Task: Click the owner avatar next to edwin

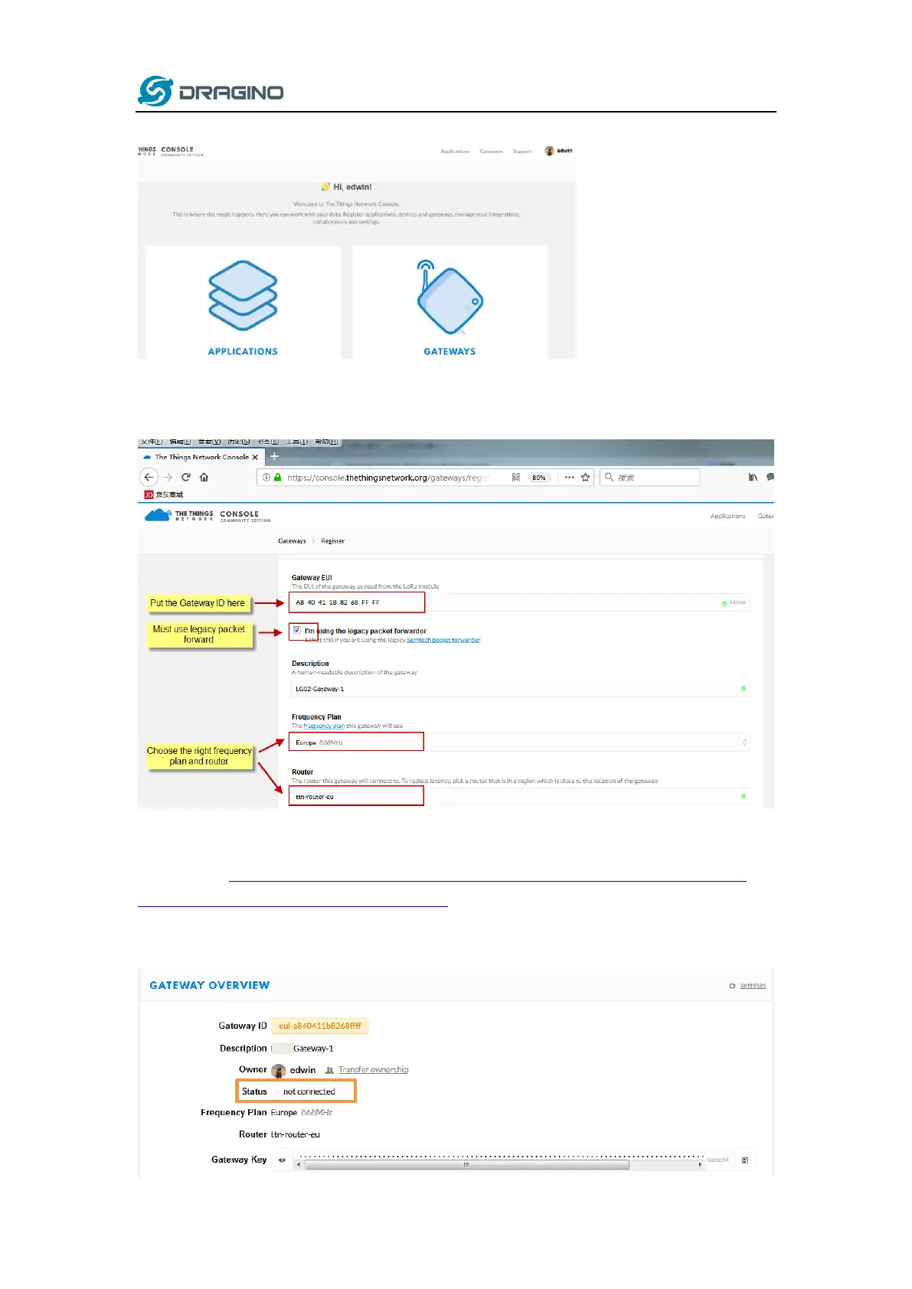Action: (279, 1070)
